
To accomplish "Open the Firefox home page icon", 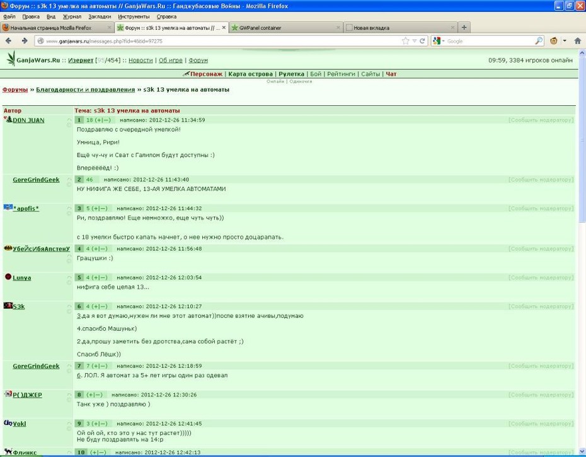I will (577, 41).
